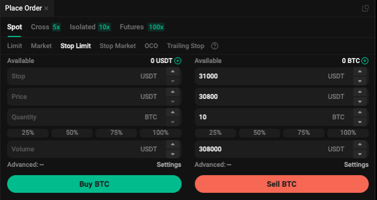Choose 100% of the sell balance

tap(348, 133)
